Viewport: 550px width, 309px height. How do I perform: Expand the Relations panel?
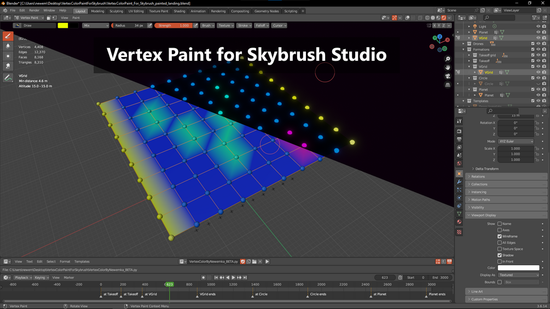(506, 177)
